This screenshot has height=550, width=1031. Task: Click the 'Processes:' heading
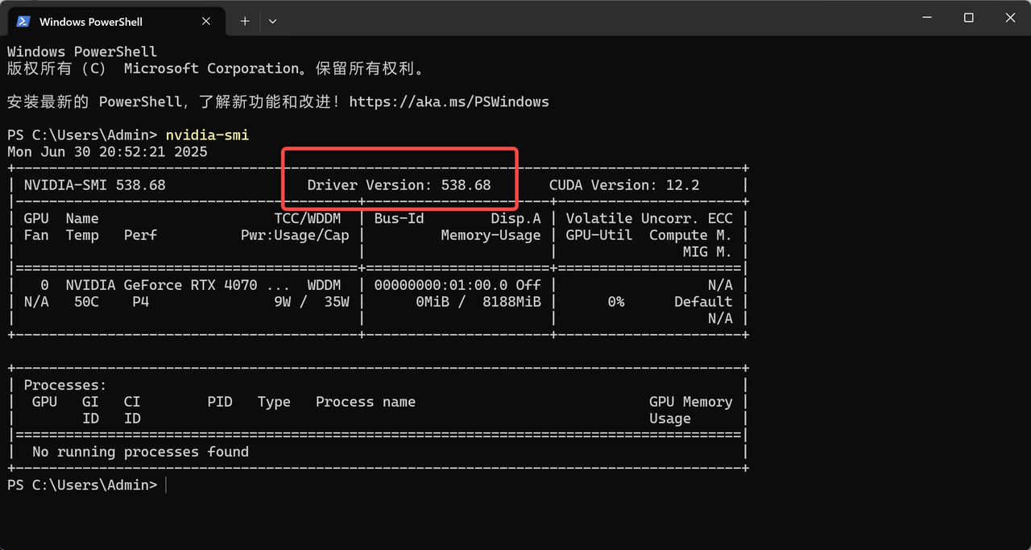tap(65, 386)
